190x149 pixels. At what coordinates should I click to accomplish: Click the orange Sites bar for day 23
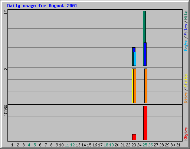click(x=135, y=86)
